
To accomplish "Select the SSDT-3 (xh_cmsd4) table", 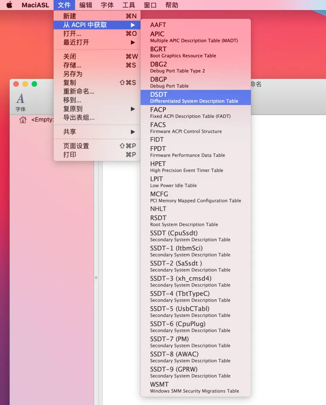I will tap(196, 282).
